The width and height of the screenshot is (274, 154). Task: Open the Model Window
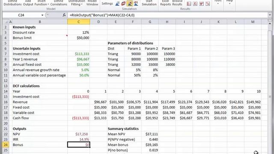coord(92,3)
